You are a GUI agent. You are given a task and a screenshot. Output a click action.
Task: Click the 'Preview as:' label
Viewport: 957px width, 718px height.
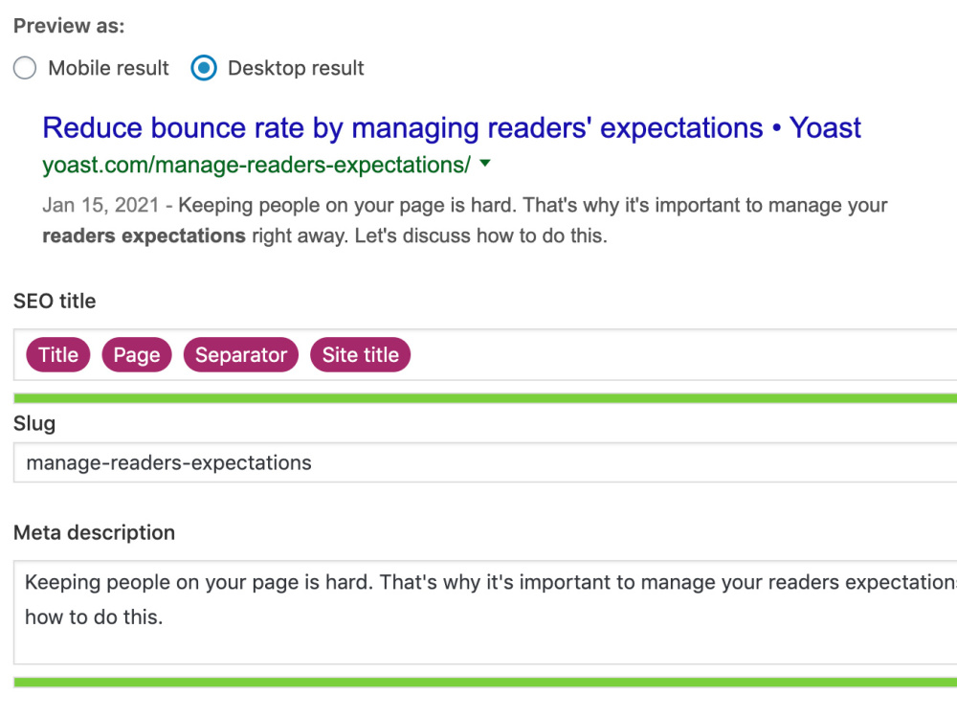tap(69, 26)
